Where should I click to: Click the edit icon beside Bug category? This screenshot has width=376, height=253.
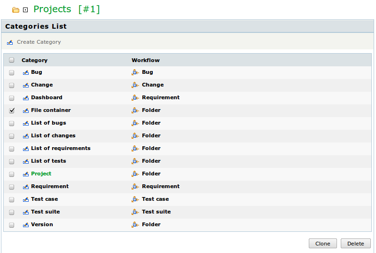point(26,72)
